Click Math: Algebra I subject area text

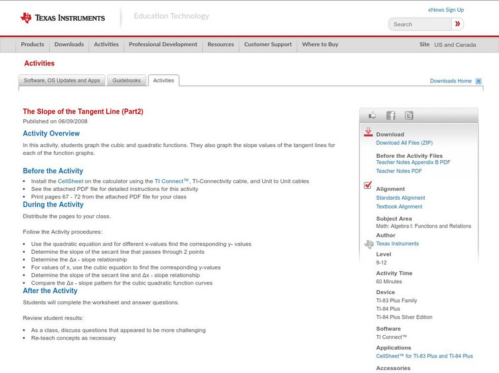pyautogui.click(x=424, y=226)
